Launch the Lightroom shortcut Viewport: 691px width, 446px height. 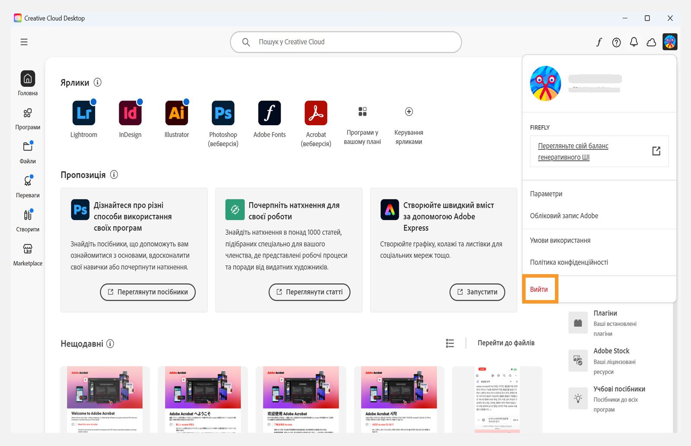pos(84,113)
